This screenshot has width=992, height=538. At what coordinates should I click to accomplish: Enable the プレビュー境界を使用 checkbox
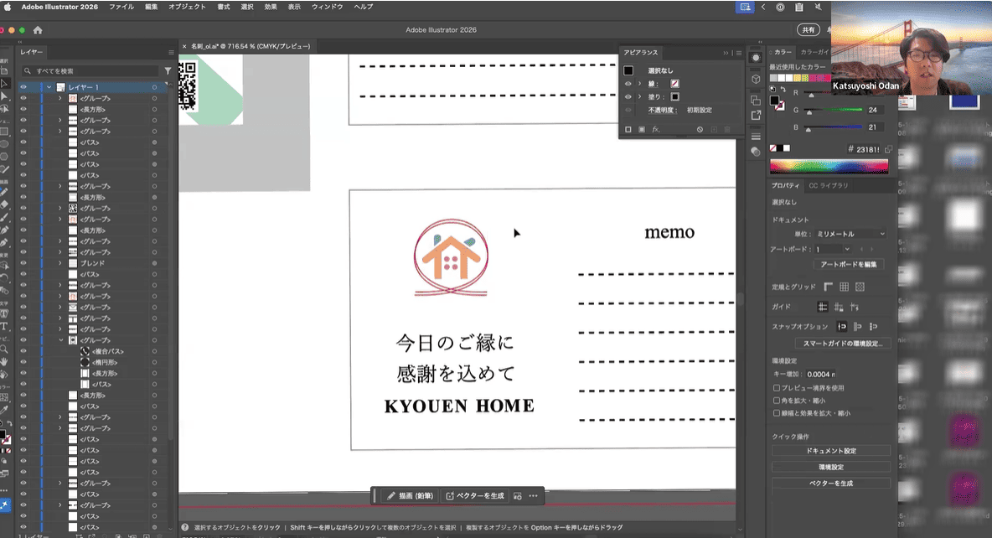(x=776, y=388)
